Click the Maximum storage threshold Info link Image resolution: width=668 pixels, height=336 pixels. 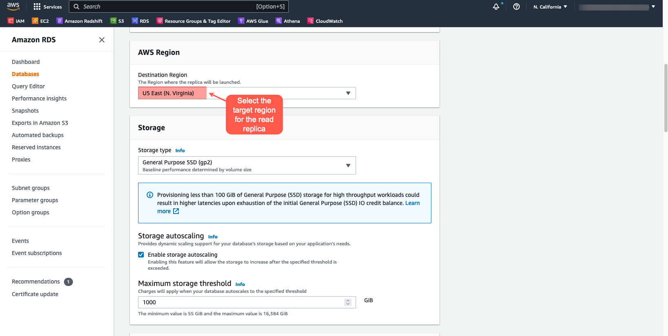coord(240,284)
